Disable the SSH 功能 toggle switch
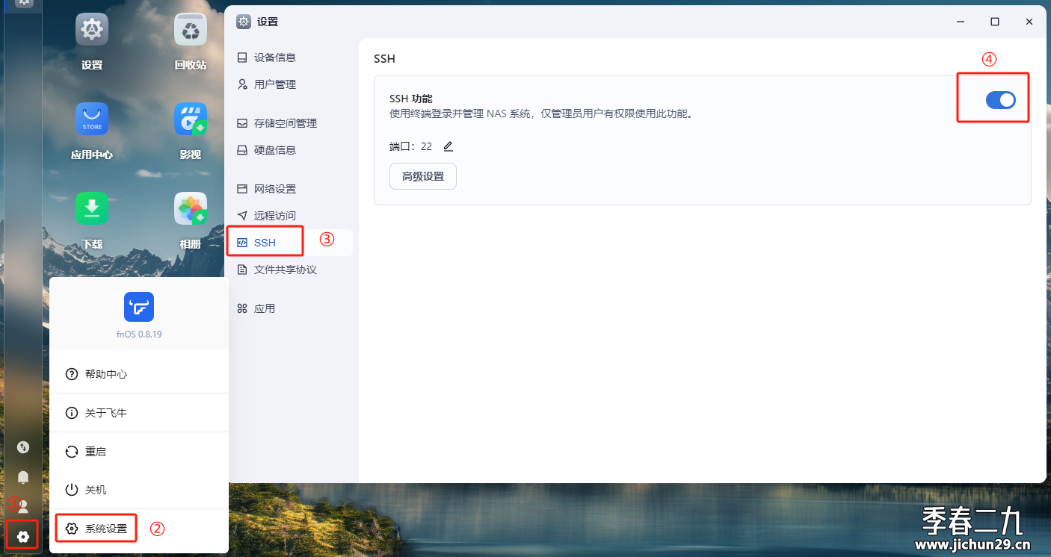 [x=1000, y=99]
